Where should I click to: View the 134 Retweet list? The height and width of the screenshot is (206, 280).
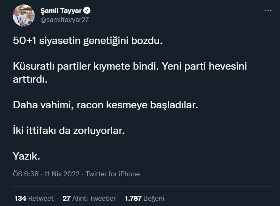coord(34,199)
